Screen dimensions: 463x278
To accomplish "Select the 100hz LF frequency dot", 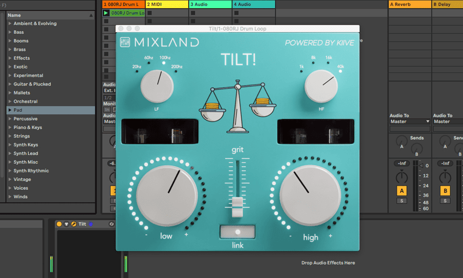I will 164,63.
